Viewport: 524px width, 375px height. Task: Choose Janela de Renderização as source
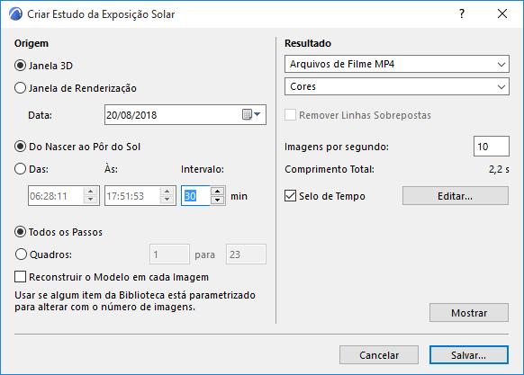[x=20, y=88]
